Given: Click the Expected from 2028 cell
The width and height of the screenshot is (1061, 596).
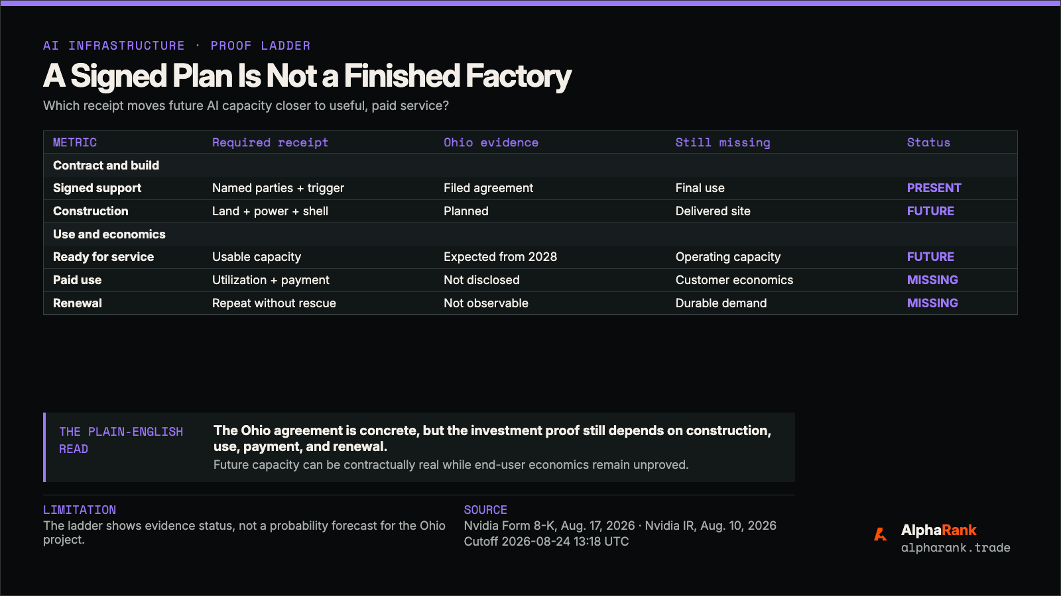Looking at the screenshot, I should pos(500,257).
